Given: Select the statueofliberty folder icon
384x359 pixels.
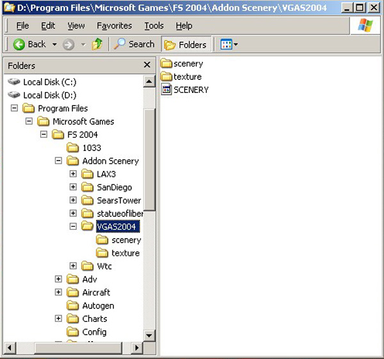Looking at the screenshot, I should 88,214.
